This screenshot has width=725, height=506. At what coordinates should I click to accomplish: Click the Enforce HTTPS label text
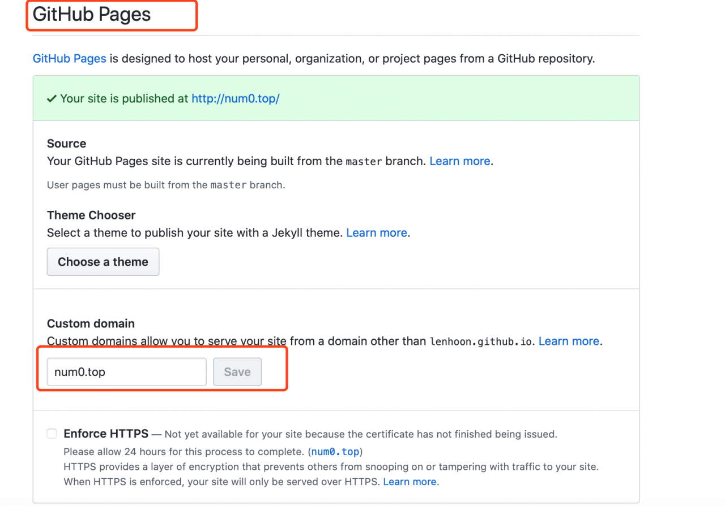(106, 434)
